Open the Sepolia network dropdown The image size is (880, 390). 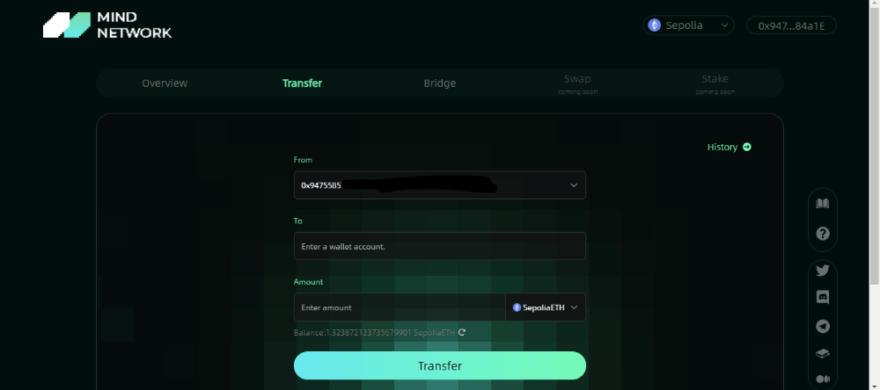pyautogui.click(x=688, y=25)
